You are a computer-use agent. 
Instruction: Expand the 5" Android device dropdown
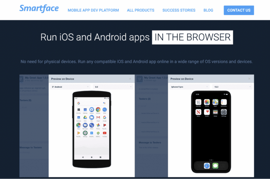[x=70, y=87]
